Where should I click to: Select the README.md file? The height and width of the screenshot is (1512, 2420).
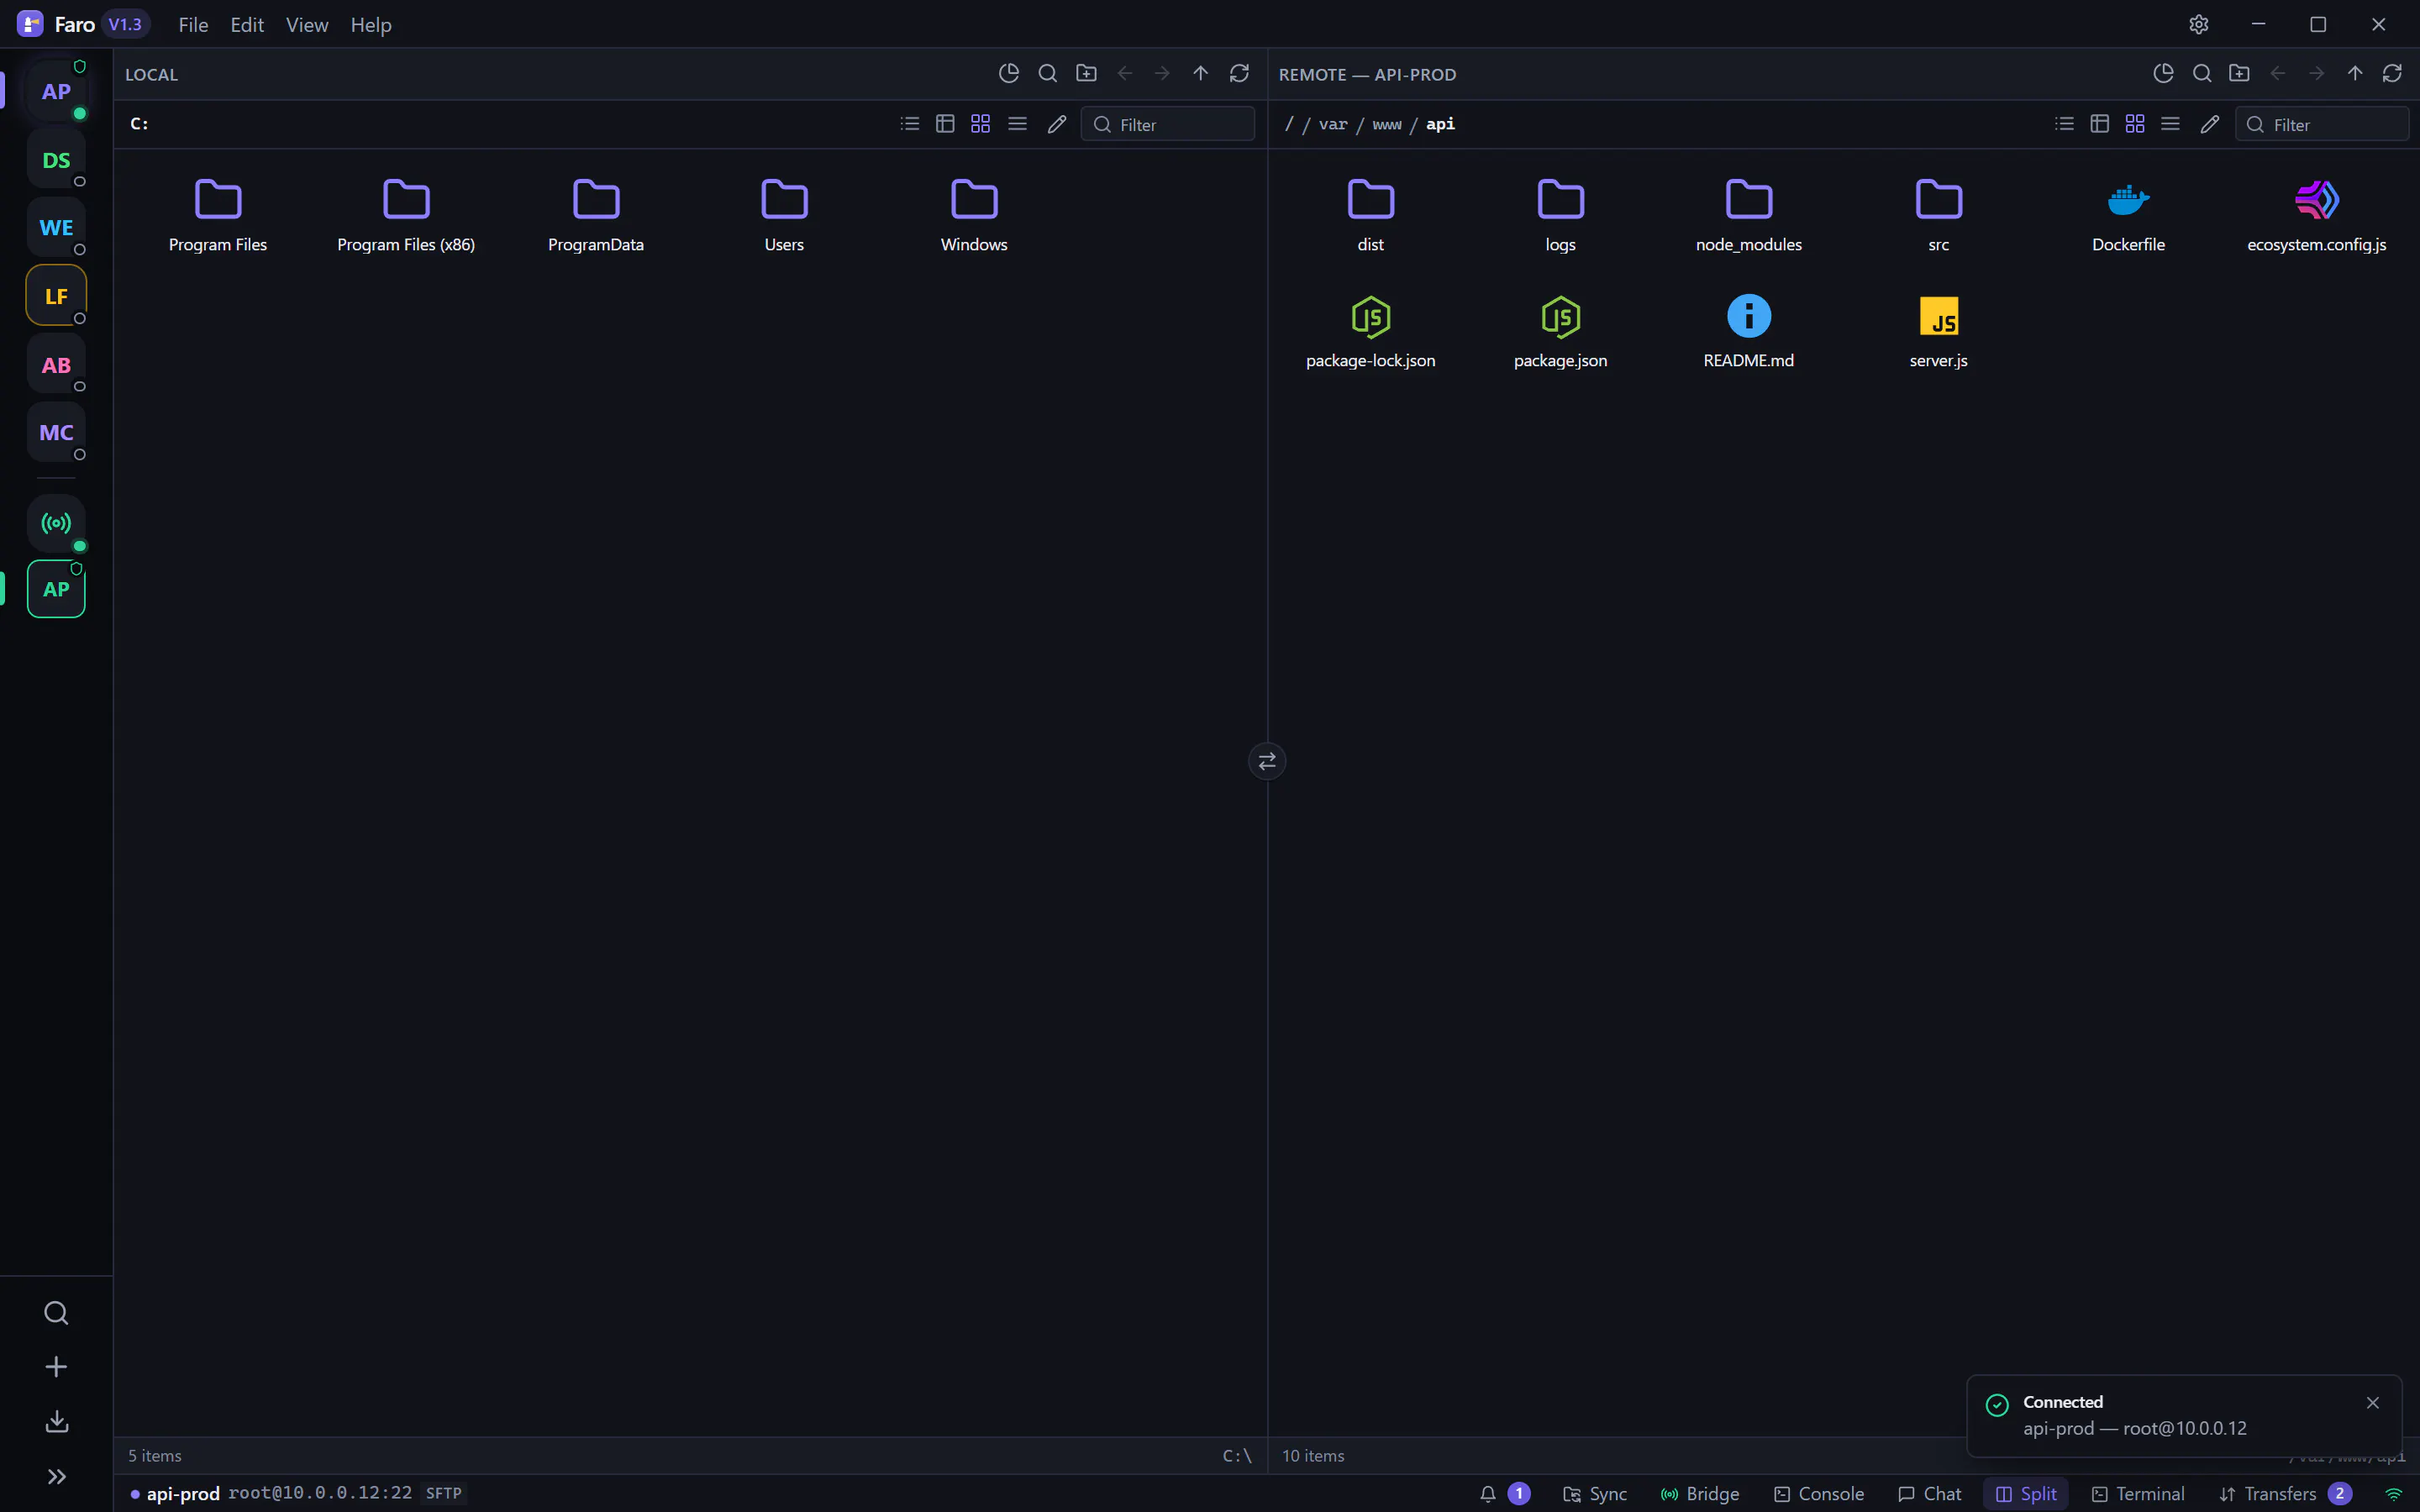1749,332
